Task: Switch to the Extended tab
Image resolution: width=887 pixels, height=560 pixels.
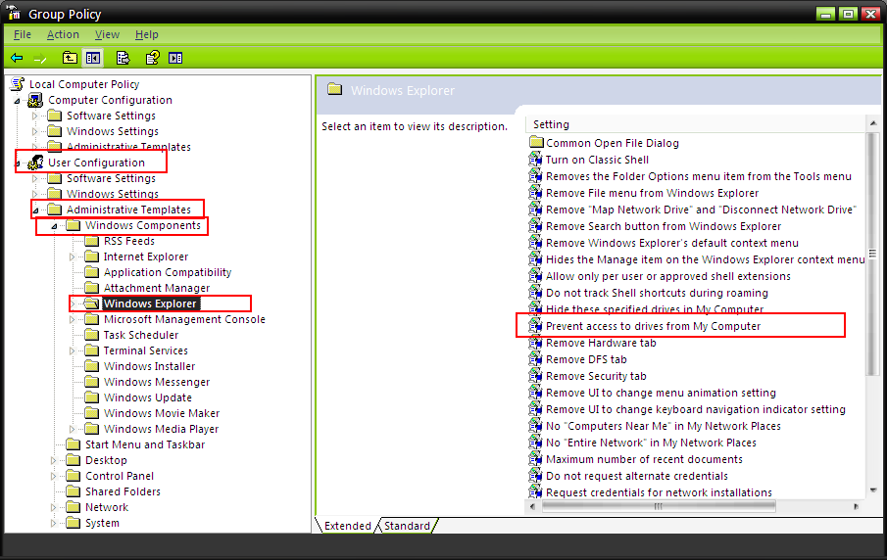Action: coord(347,526)
